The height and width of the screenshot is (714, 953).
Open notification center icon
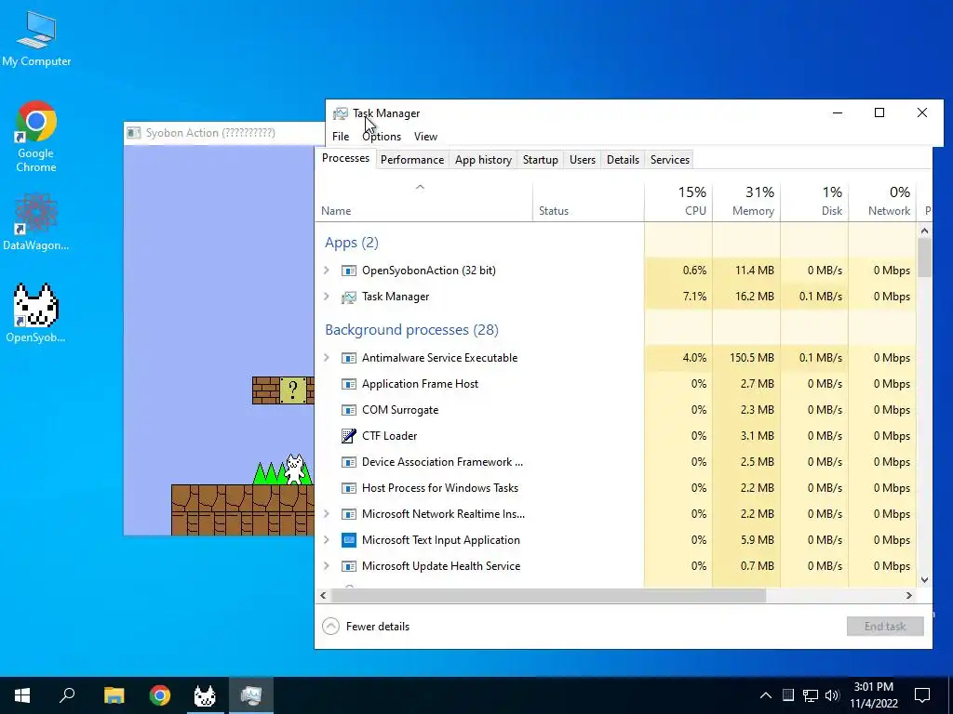point(922,695)
